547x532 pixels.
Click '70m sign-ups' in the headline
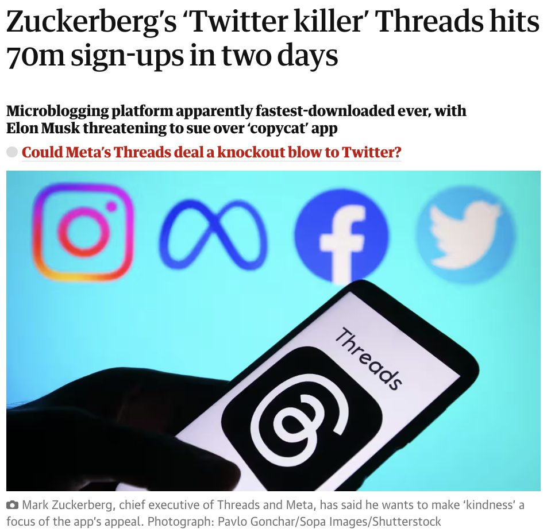(85, 56)
